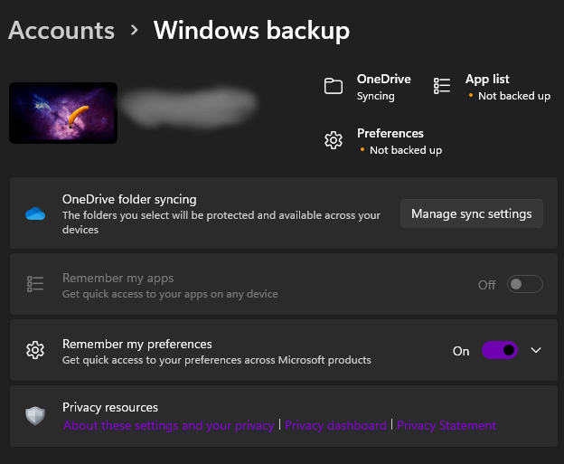
Task: Click the OneDrive folder icon in header
Action: click(334, 87)
